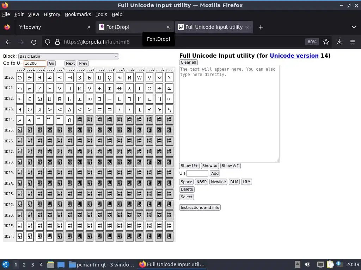Bookmark this page with the star
The height and width of the screenshot is (270, 361).
pyautogui.click(x=326, y=42)
